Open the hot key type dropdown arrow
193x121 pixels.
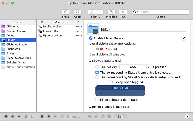pos(149,67)
